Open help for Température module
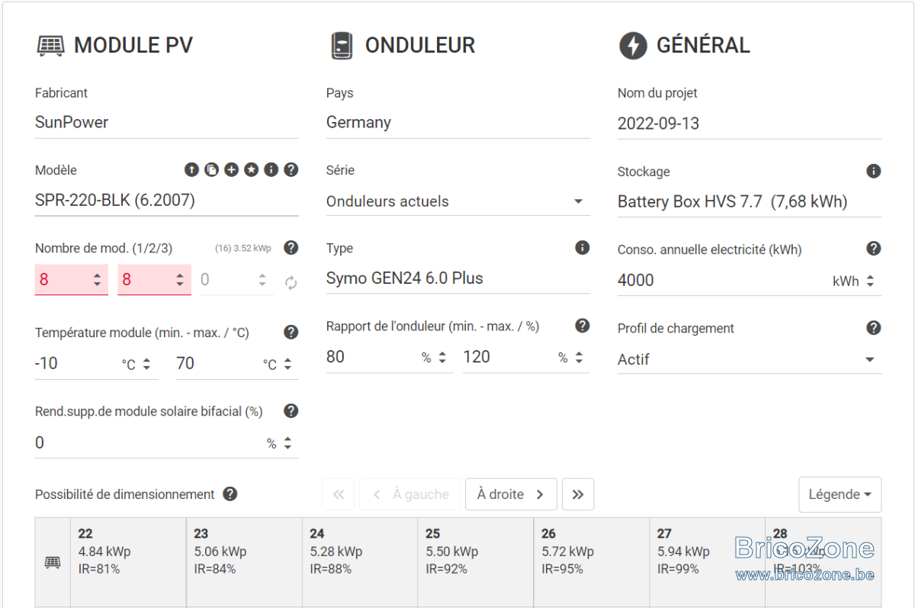Image resolution: width=915 pixels, height=608 pixels. [291, 332]
